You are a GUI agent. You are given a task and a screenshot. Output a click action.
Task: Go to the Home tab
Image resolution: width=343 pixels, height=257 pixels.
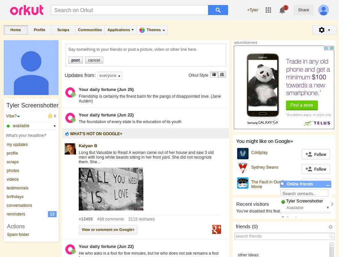coord(15,30)
